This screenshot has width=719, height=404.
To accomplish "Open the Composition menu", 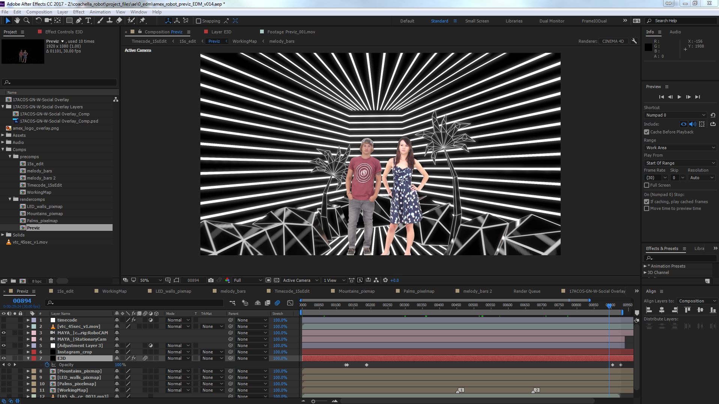I will point(39,12).
